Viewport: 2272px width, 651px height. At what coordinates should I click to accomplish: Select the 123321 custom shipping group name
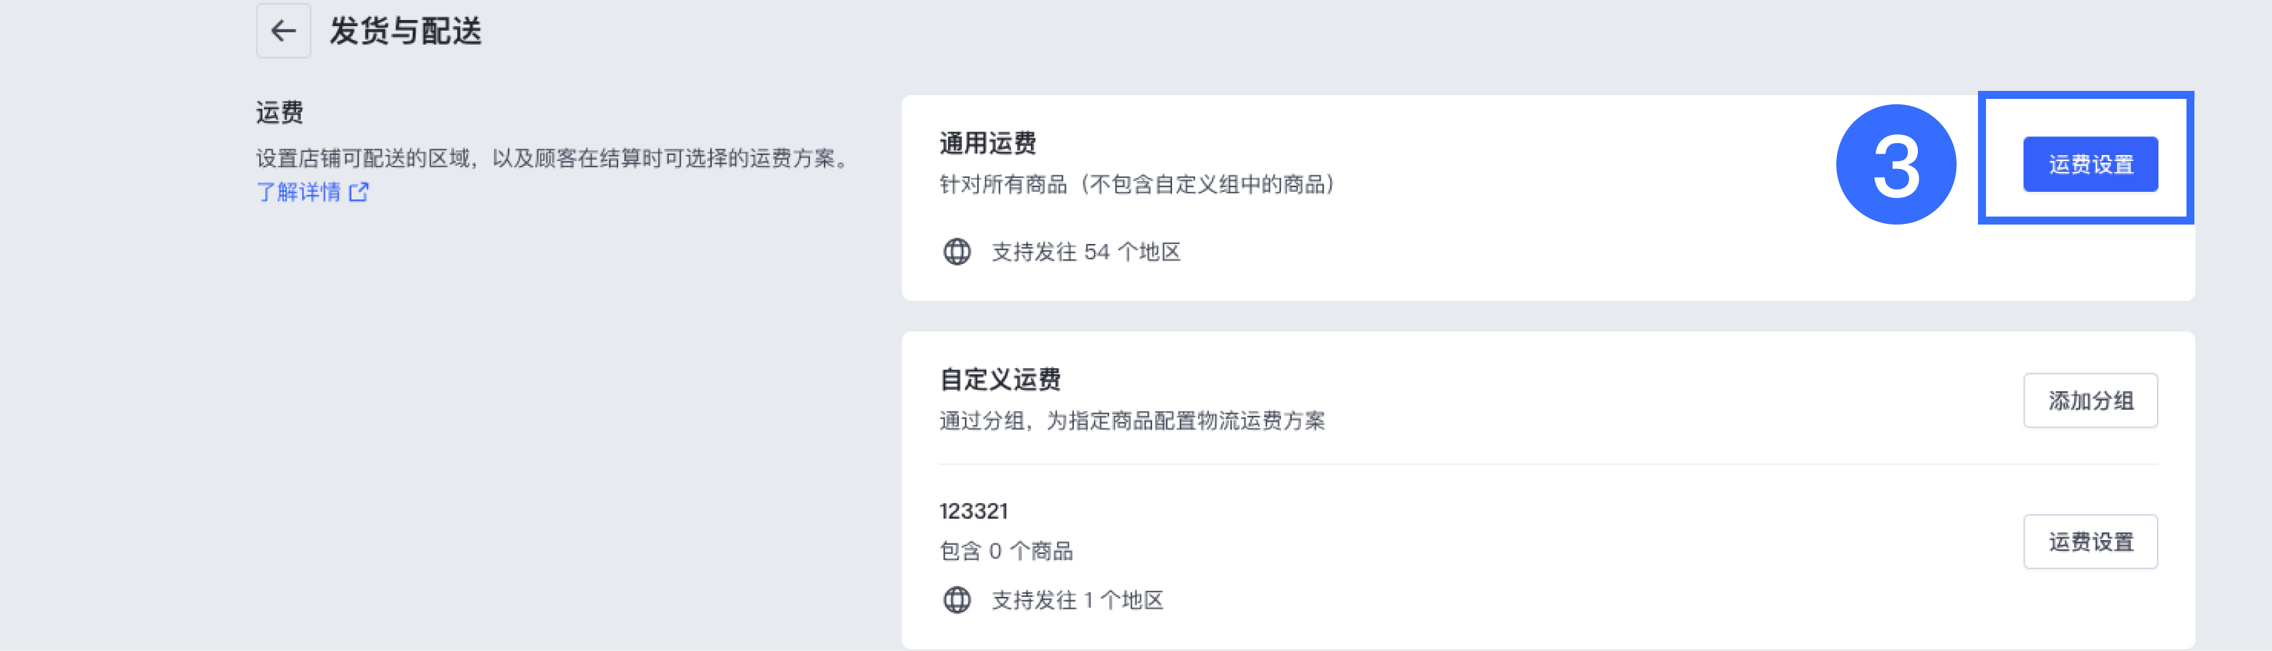click(973, 511)
